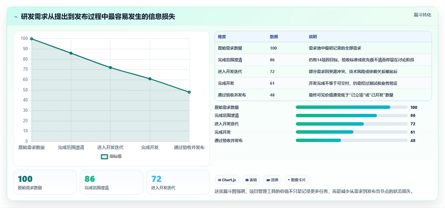Click the chart data point at value 100

(32, 39)
